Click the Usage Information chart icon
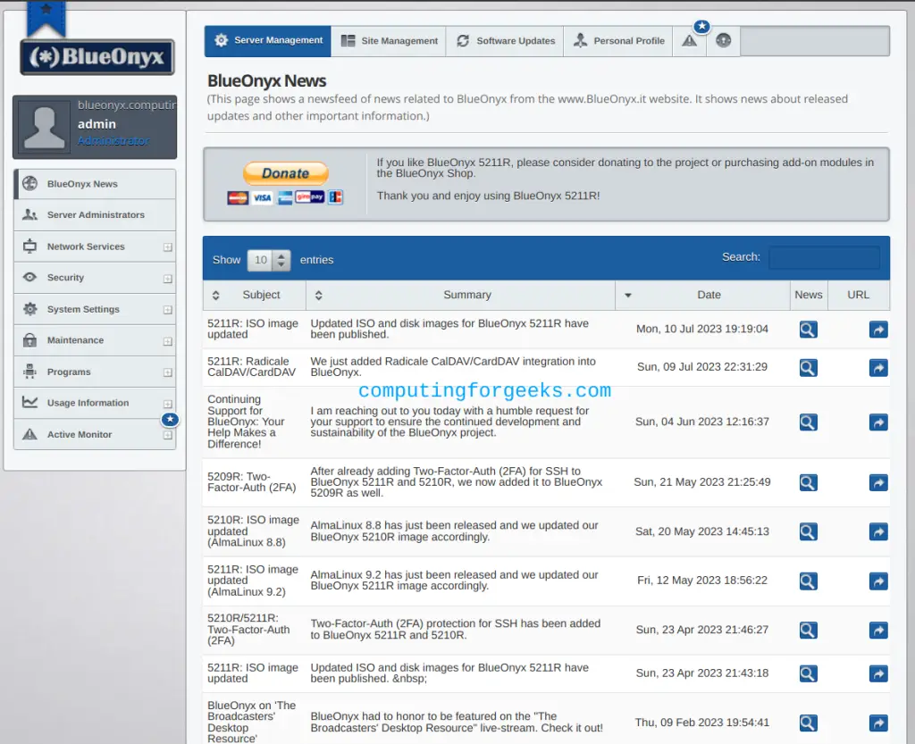 click(29, 402)
